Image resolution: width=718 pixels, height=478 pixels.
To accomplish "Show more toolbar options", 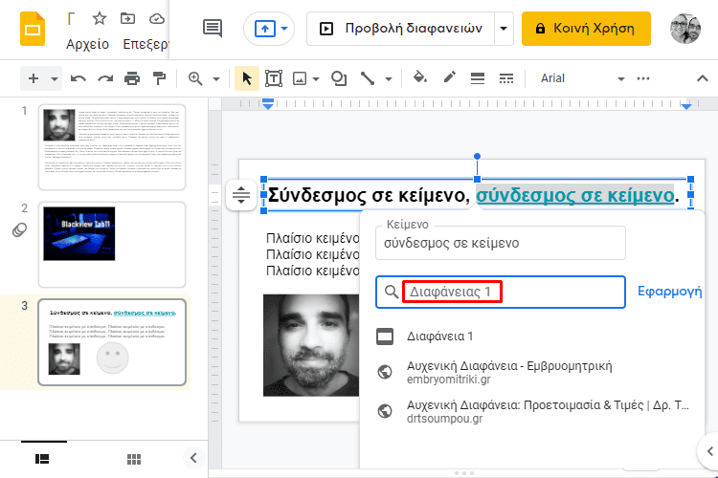I will pos(643,78).
